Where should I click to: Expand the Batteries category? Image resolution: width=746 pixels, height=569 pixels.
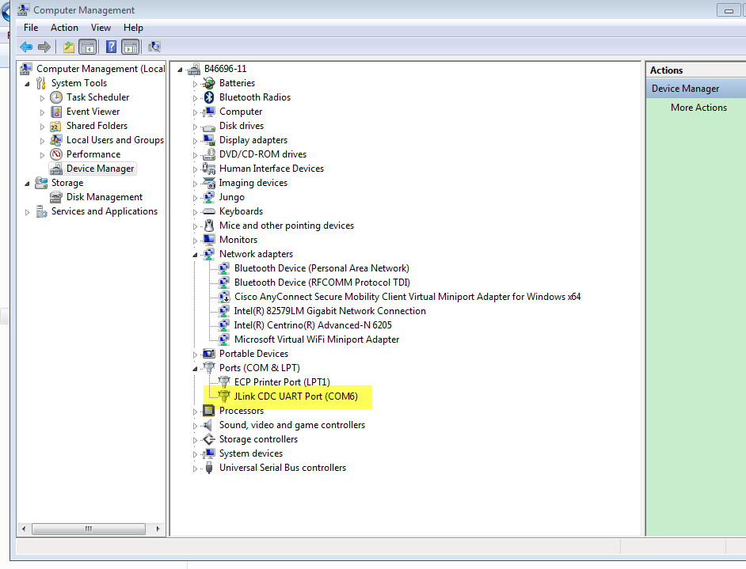pos(195,84)
